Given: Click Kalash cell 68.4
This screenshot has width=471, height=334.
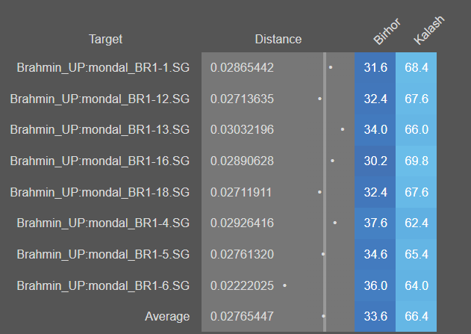Looking at the screenshot, I should point(417,68).
